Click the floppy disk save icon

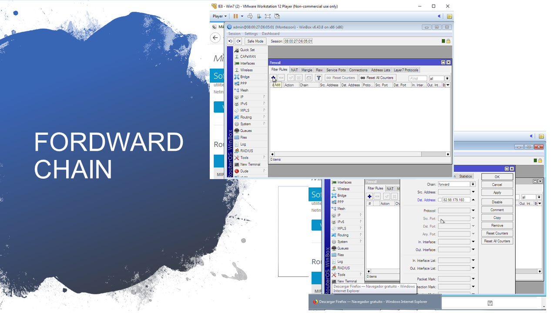pyautogui.click(x=490, y=303)
